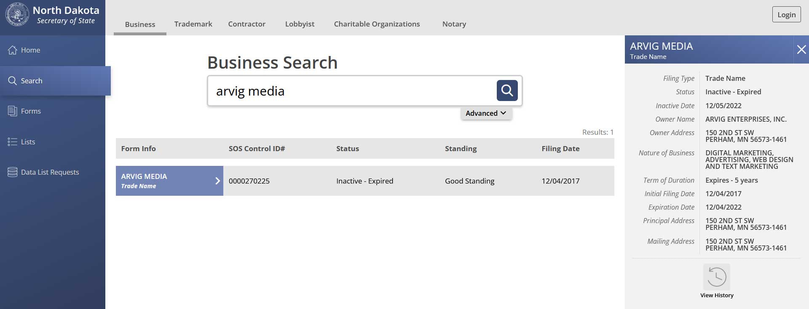The width and height of the screenshot is (809, 309).
Task: Click the Good Standing cell
Action: coord(469,181)
